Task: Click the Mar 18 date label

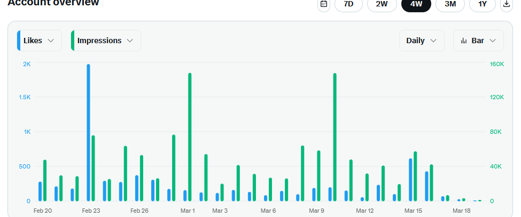Action: (462, 211)
